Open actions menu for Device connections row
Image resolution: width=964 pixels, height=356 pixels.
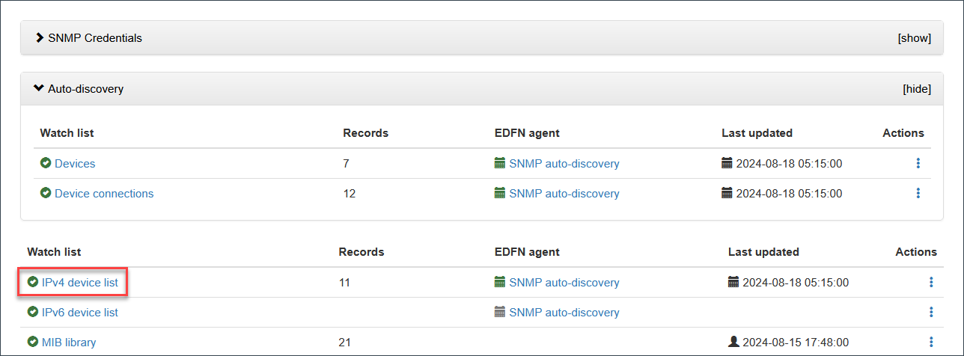pos(918,193)
